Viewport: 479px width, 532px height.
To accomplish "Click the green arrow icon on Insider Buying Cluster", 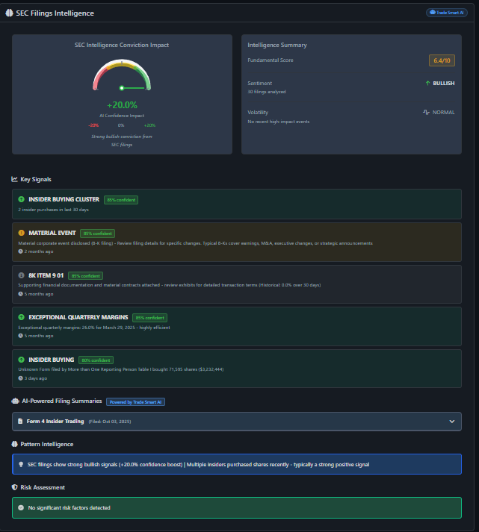I will pos(21,200).
